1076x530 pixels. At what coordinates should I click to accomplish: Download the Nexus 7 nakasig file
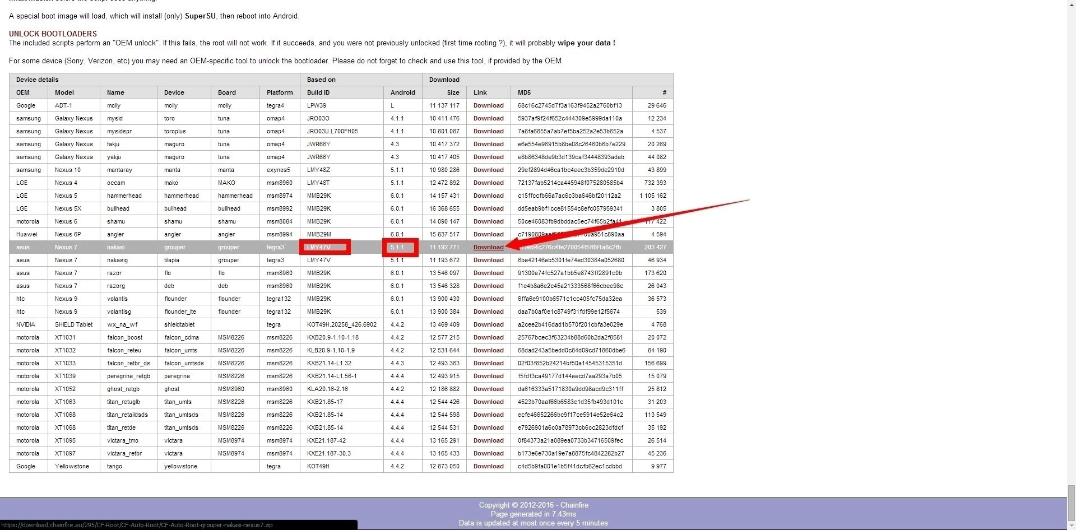click(x=488, y=260)
